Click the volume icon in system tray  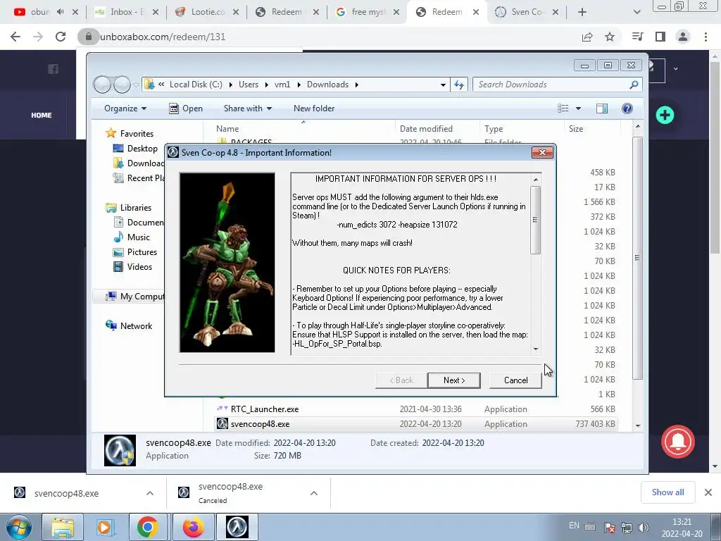[644, 527]
